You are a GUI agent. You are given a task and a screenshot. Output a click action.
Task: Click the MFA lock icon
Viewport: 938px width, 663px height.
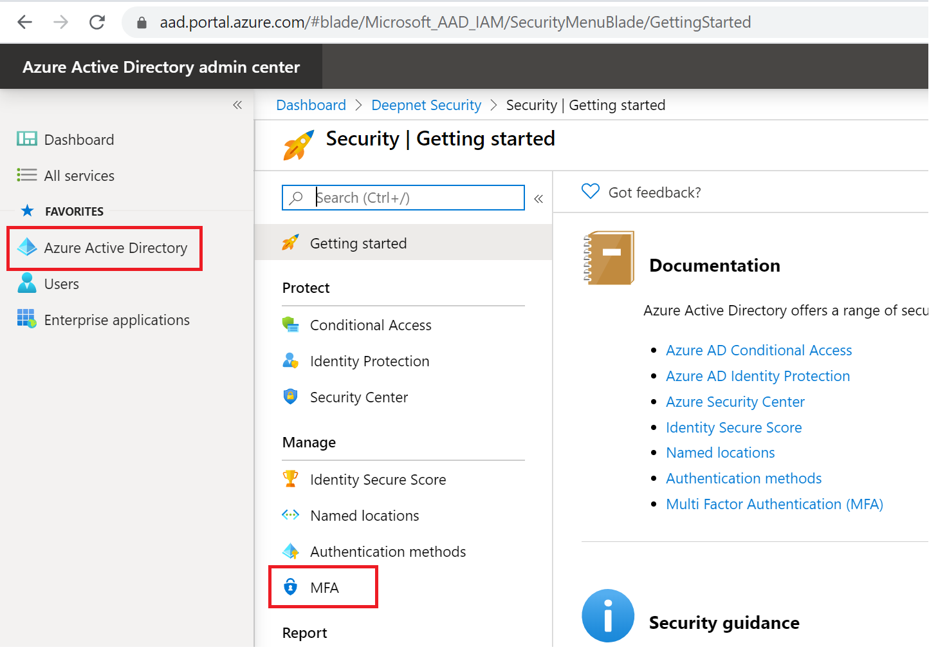(291, 587)
